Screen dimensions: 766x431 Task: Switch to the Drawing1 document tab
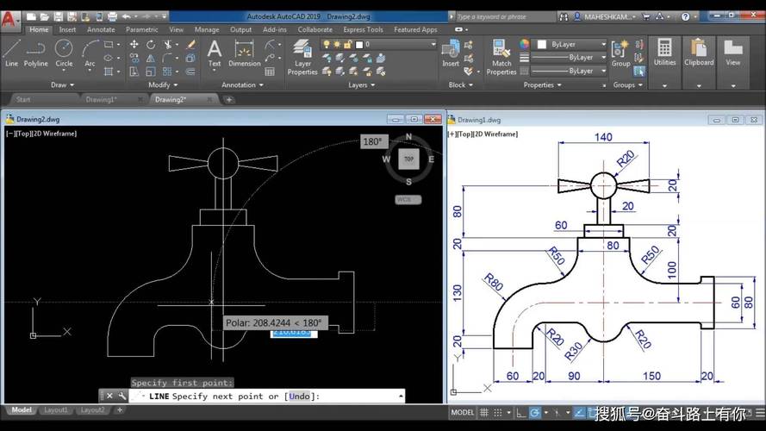tap(102, 99)
